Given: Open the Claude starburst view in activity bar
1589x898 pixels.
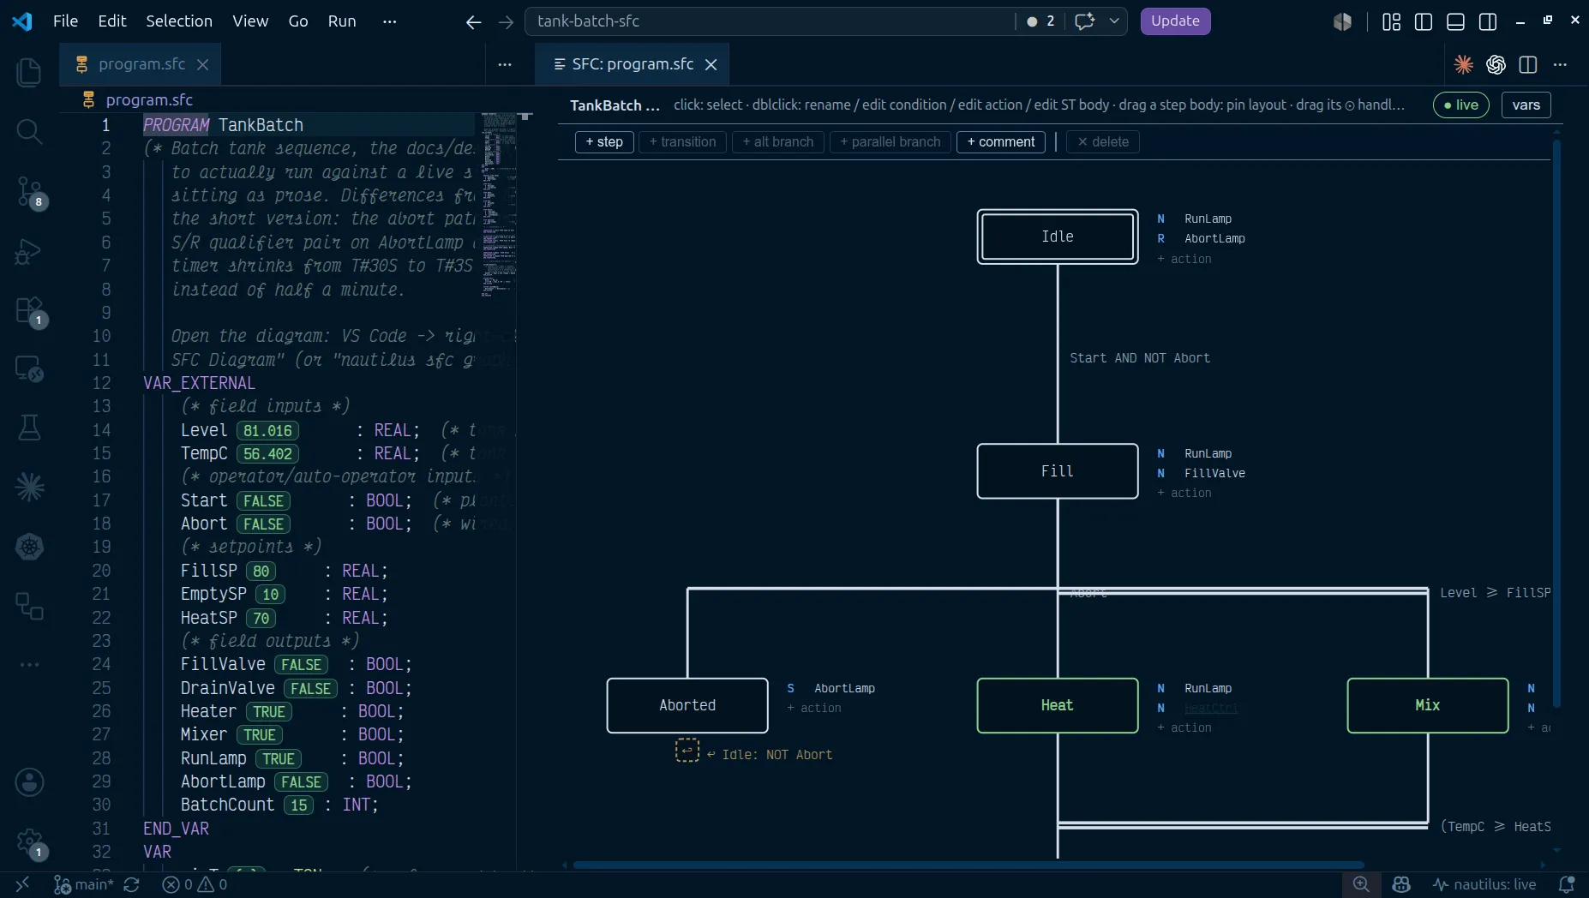Looking at the screenshot, I should coord(29,487).
